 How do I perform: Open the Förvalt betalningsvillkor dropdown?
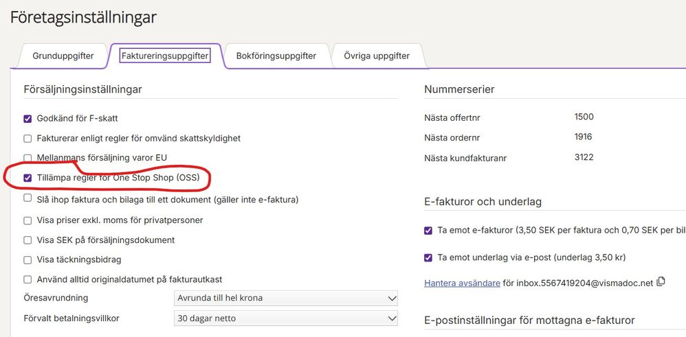point(286,318)
